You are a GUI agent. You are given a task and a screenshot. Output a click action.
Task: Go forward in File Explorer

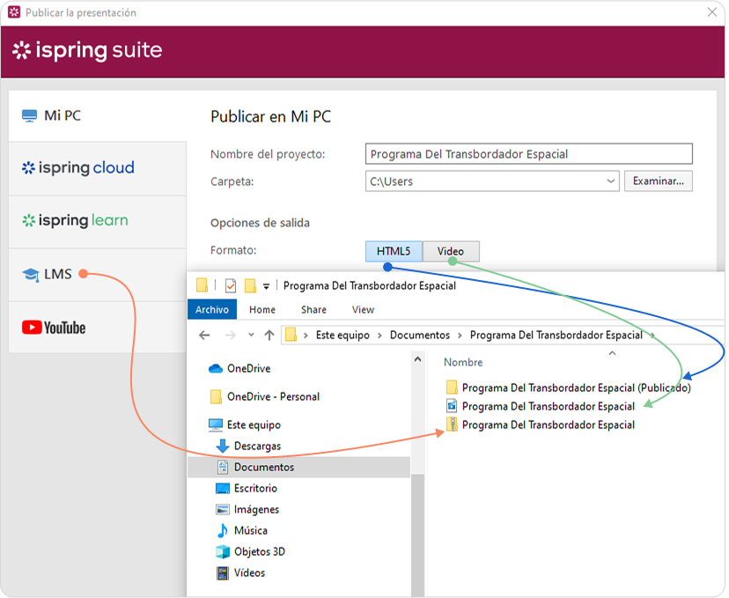click(x=230, y=336)
